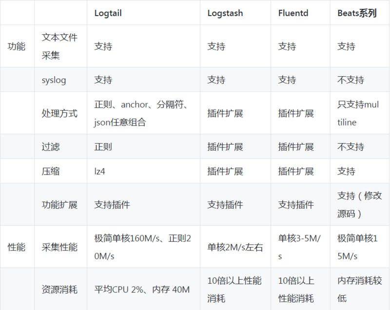Select Logstash 10倍以上性能消耗 cell
The width and height of the screenshot is (390, 310).
234,289
